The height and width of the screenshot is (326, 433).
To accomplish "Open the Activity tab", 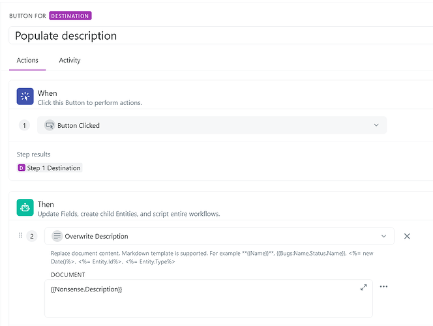I will click(70, 60).
